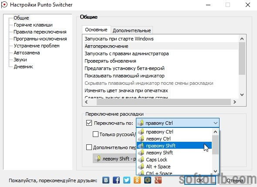Screen dimensions: 257x187
Task: Uncheck the Переключать по checkbox
Action: click(89, 123)
